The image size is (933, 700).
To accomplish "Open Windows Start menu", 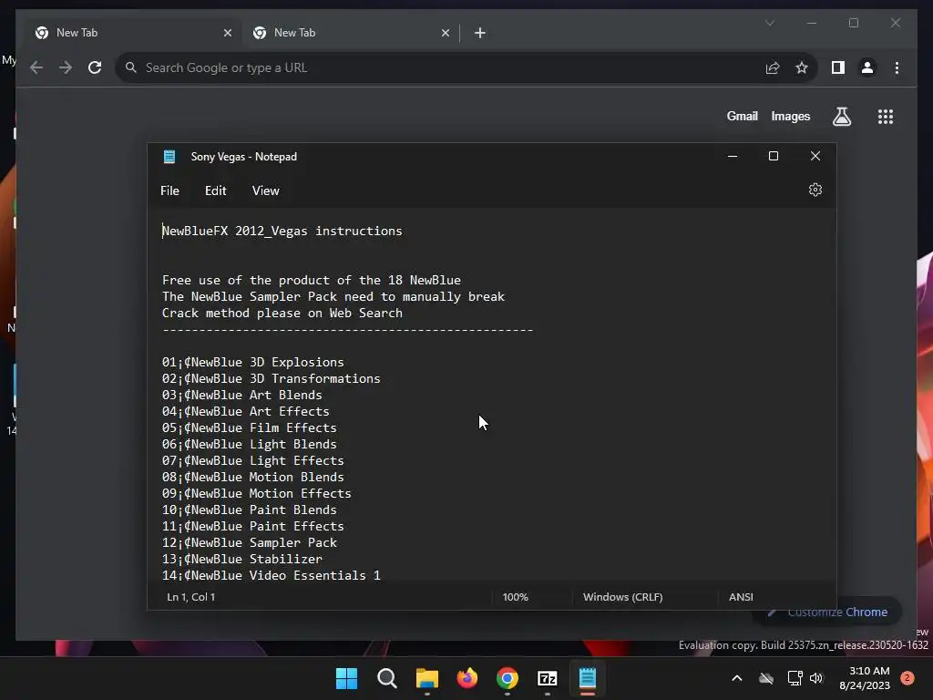I will (x=346, y=678).
